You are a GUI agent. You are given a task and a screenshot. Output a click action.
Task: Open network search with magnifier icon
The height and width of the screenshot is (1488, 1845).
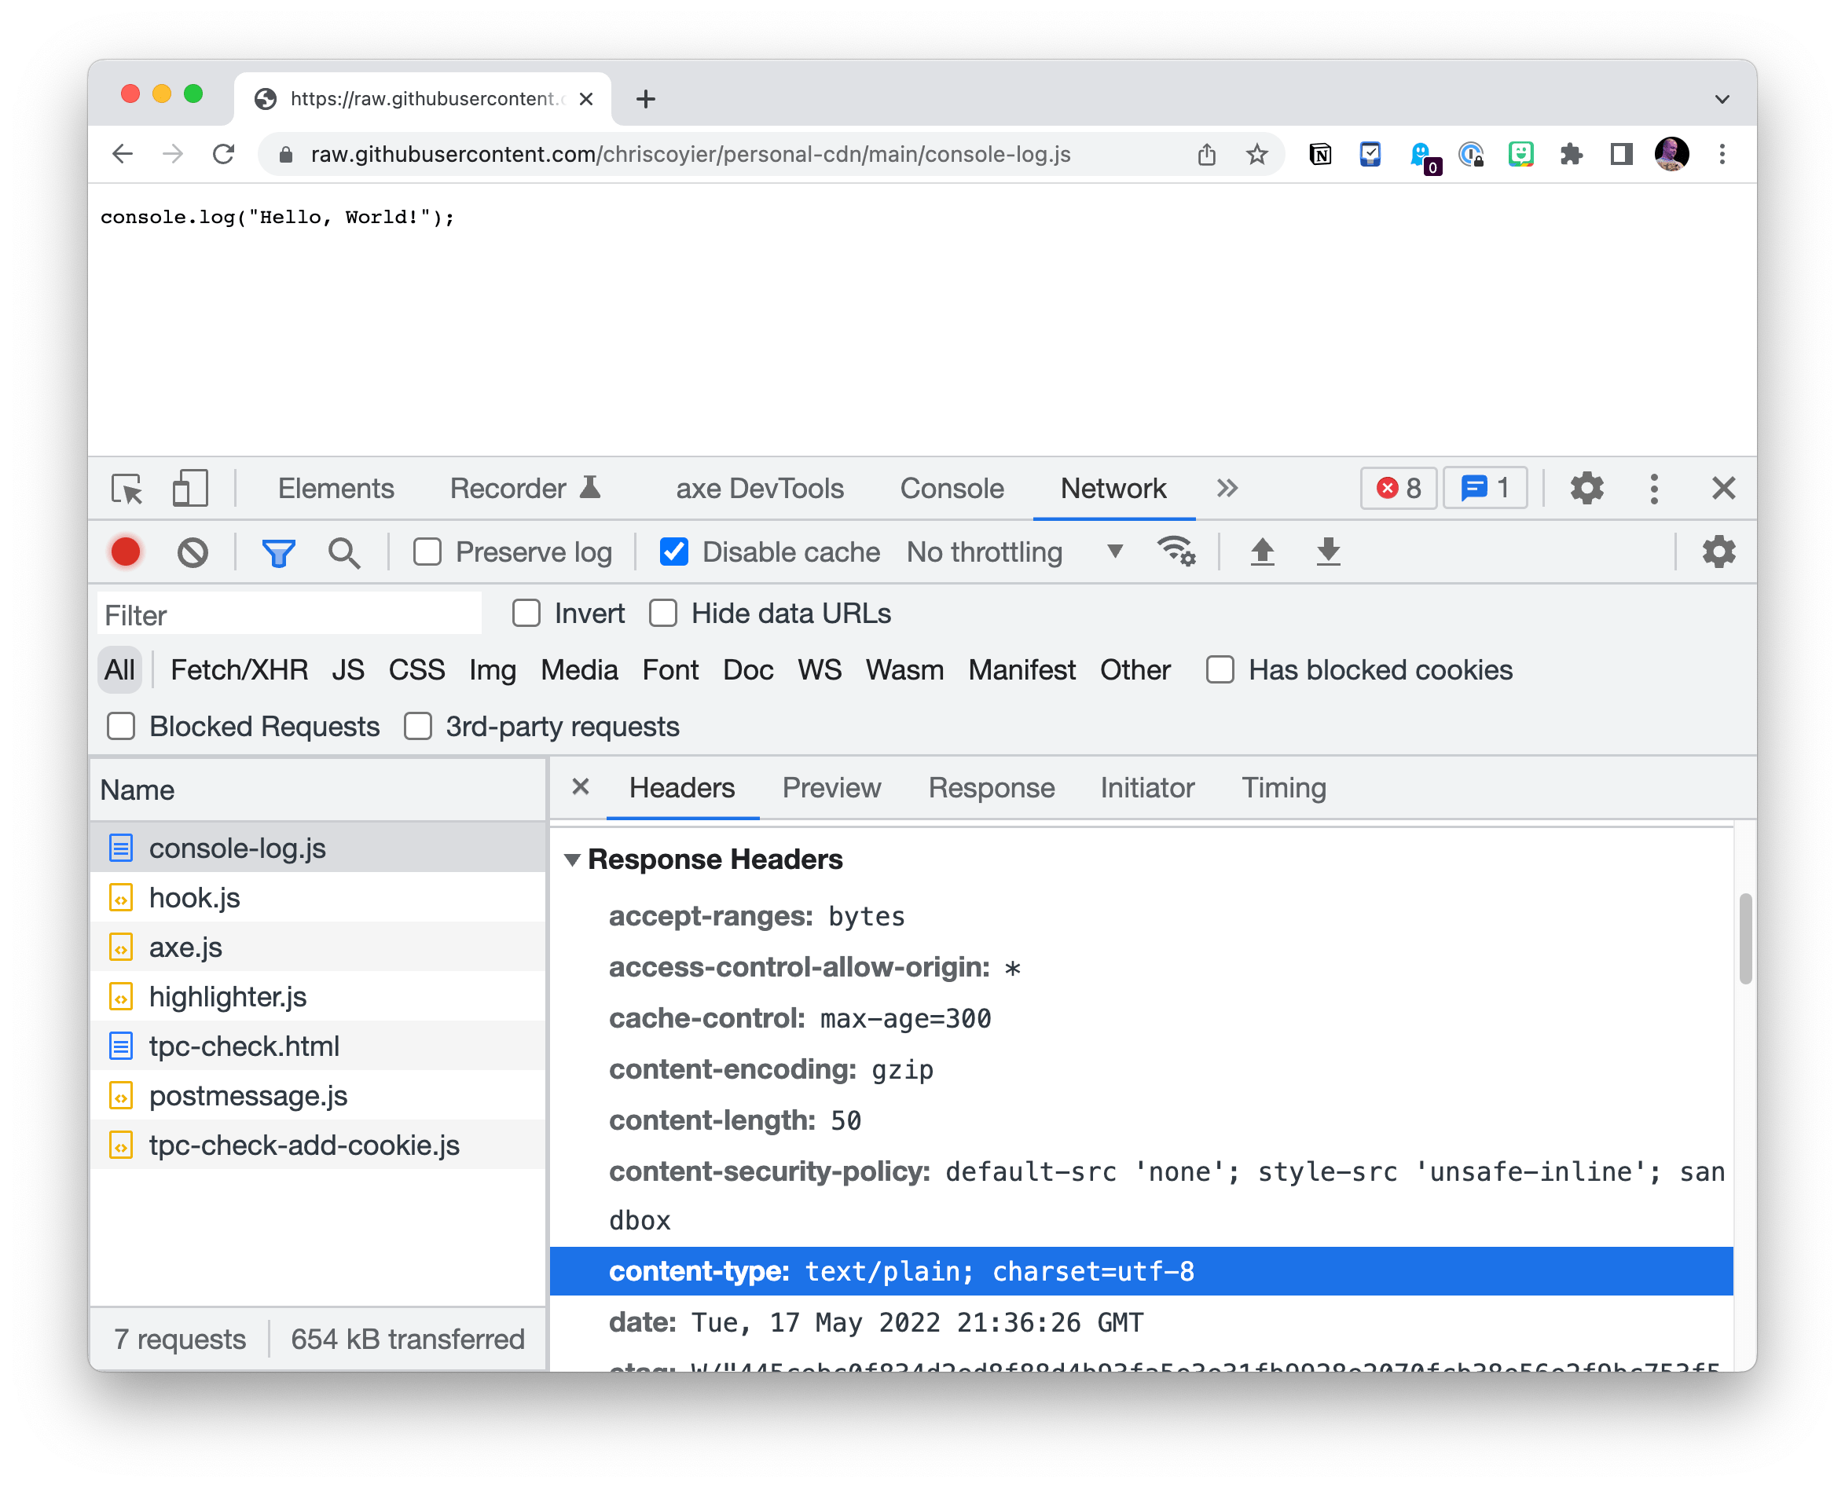click(x=344, y=552)
